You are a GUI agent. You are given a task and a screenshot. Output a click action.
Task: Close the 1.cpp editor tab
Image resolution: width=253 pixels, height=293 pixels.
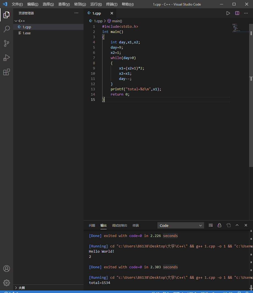pyautogui.click(x=112, y=13)
